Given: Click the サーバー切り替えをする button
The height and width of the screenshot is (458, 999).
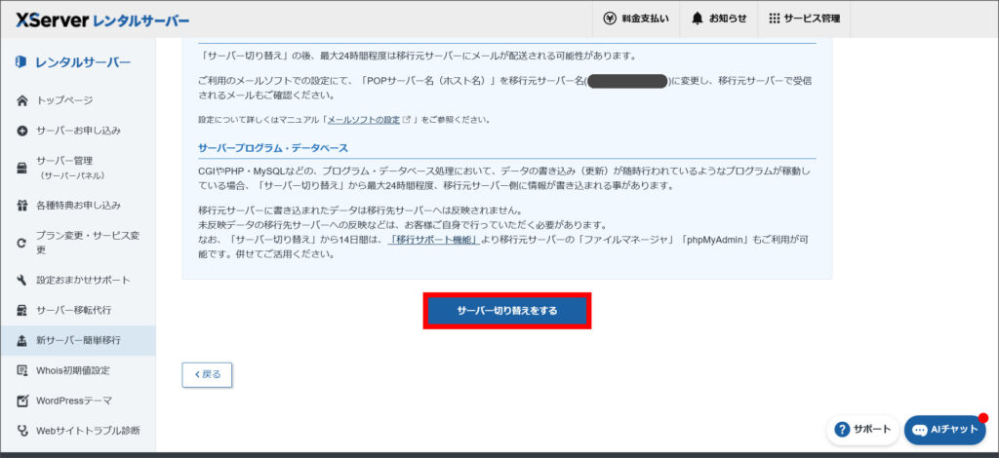Looking at the screenshot, I should pyautogui.click(x=507, y=311).
